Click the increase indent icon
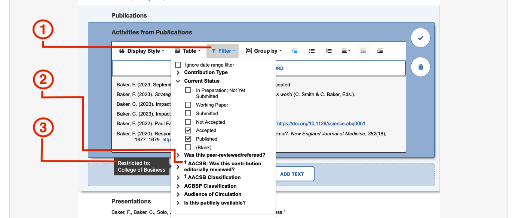 tap(380, 51)
